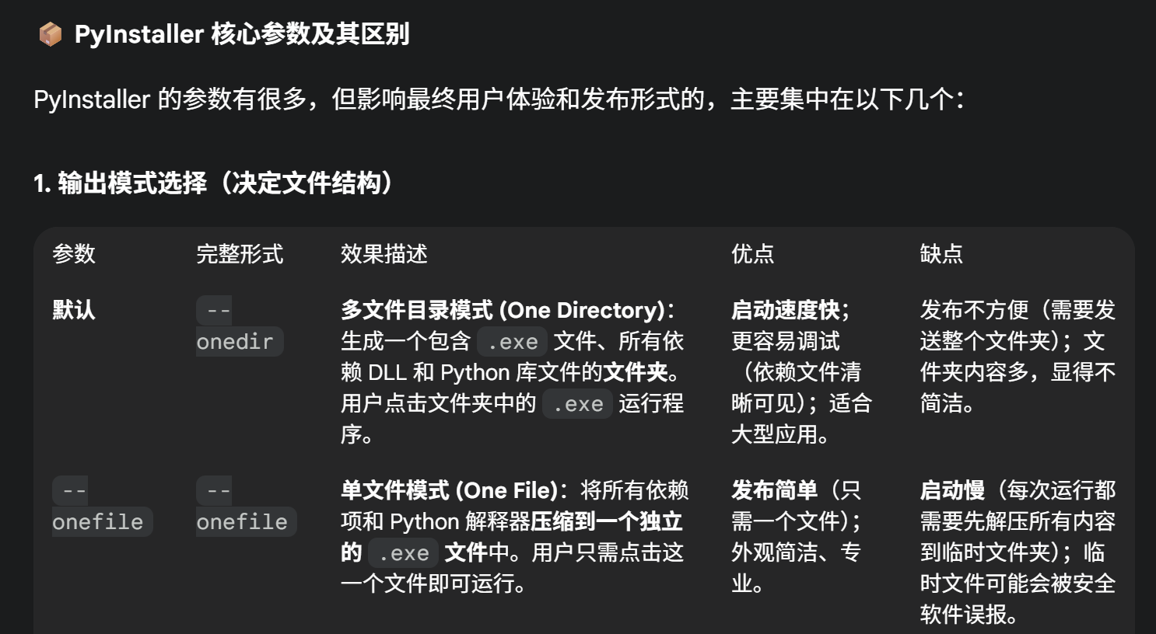Click the "效果描述" column header

click(x=384, y=254)
